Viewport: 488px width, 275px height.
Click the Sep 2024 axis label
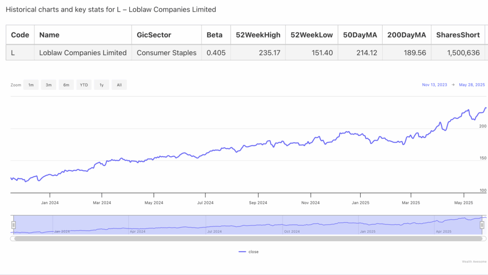pos(258,203)
